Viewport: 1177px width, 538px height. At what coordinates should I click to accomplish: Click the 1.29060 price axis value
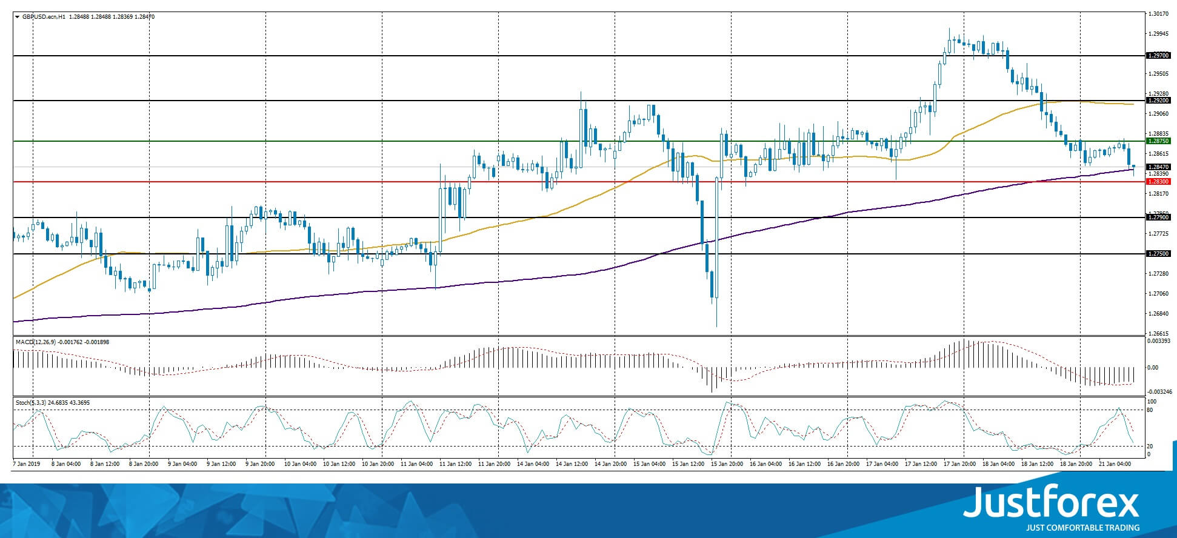click(1159, 114)
